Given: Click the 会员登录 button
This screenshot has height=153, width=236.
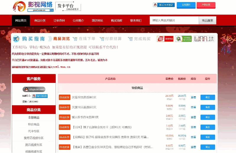Looking at the screenshot, I should tap(186, 5).
